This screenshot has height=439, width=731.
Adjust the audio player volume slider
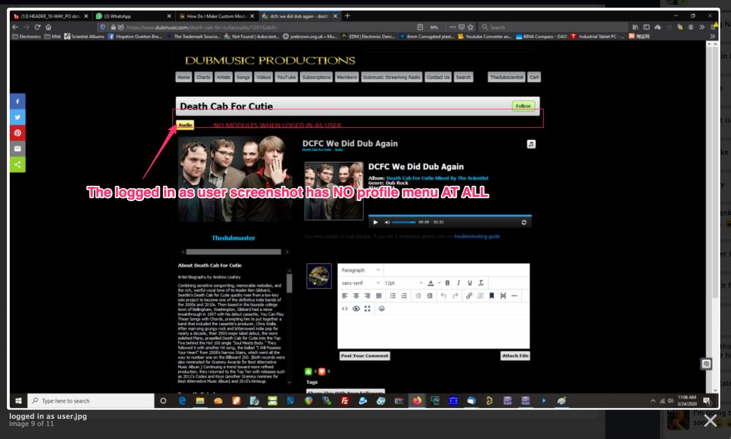404,222
